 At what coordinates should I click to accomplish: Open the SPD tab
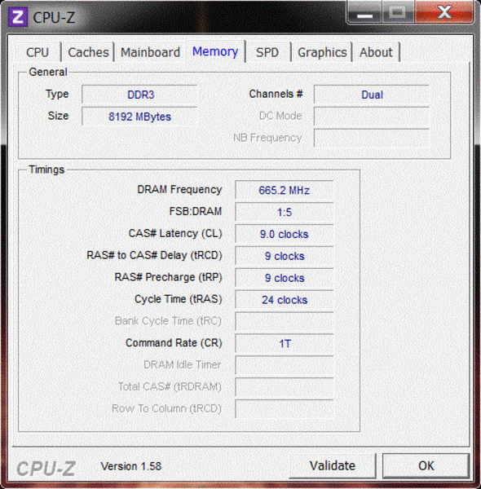pyautogui.click(x=267, y=52)
